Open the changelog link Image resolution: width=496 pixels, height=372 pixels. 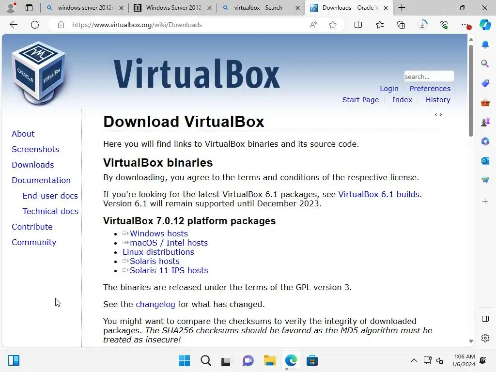click(155, 304)
